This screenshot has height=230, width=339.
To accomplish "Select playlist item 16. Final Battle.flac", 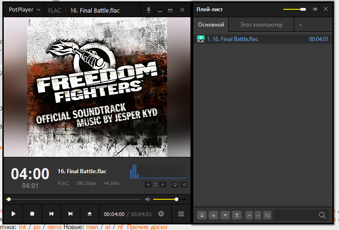I will (263, 39).
